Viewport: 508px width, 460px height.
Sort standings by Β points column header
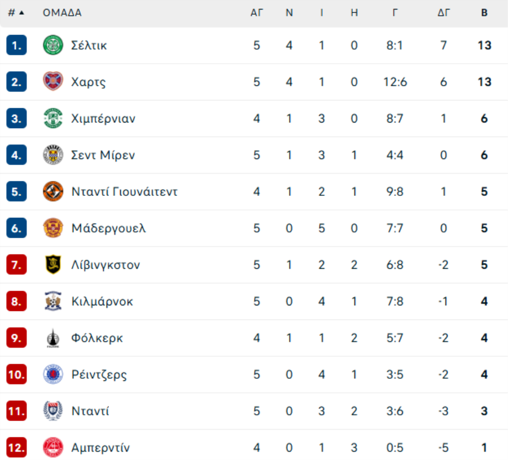click(484, 12)
